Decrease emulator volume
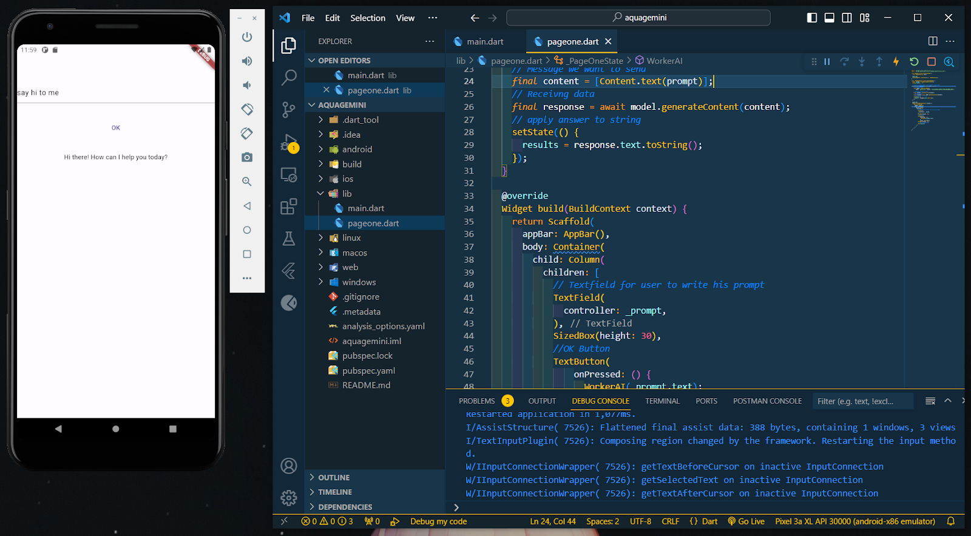Image resolution: width=971 pixels, height=536 pixels. [247, 85]
